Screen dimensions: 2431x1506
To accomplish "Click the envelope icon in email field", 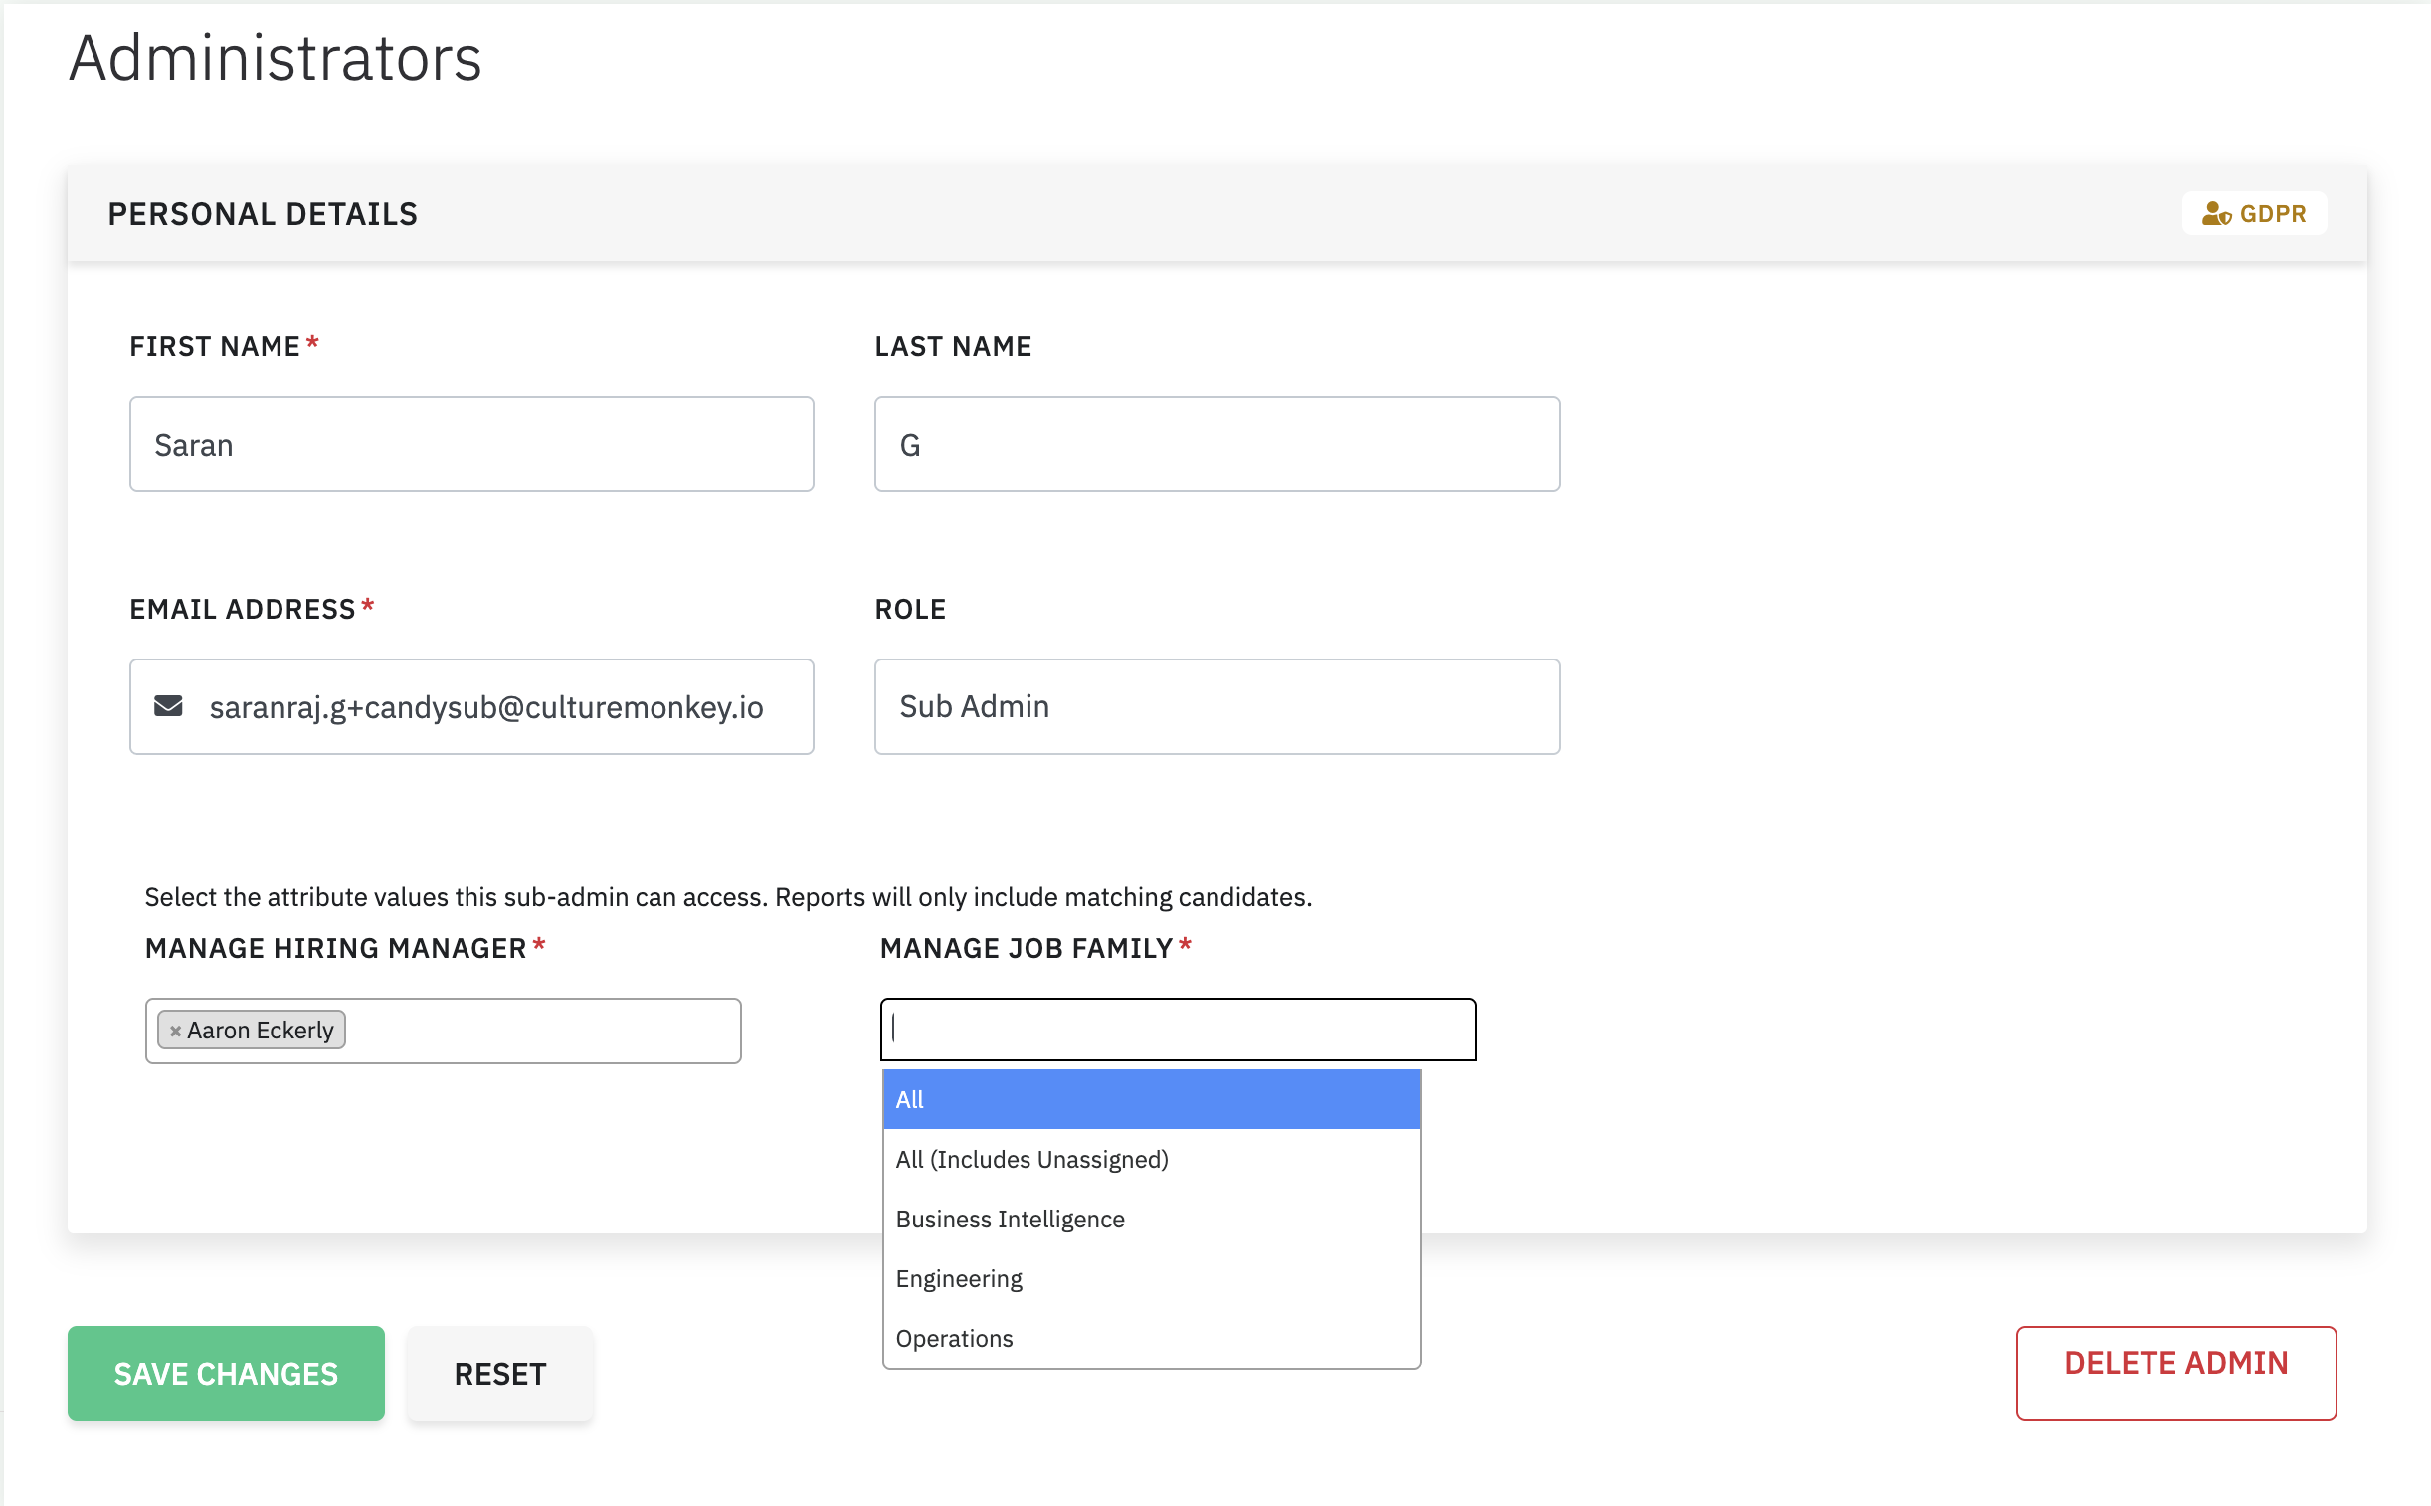I will tap(168, 706).
